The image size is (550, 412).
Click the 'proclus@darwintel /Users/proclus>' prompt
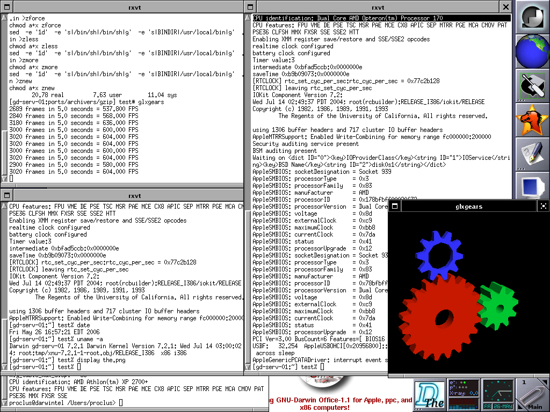[62, 402]
